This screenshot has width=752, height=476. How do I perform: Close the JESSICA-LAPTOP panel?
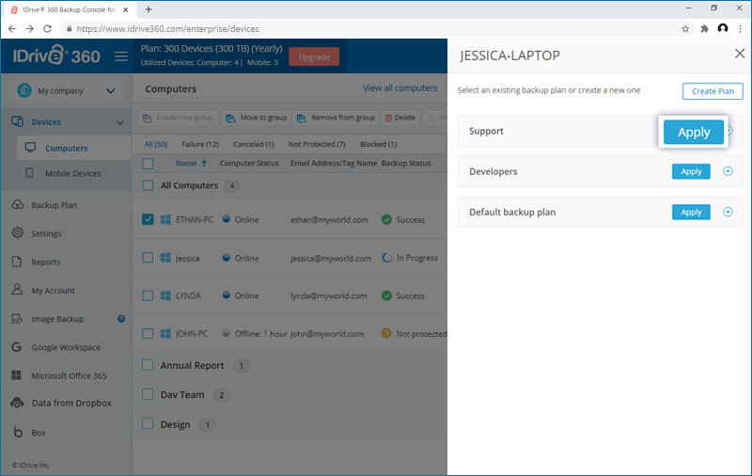740,54
